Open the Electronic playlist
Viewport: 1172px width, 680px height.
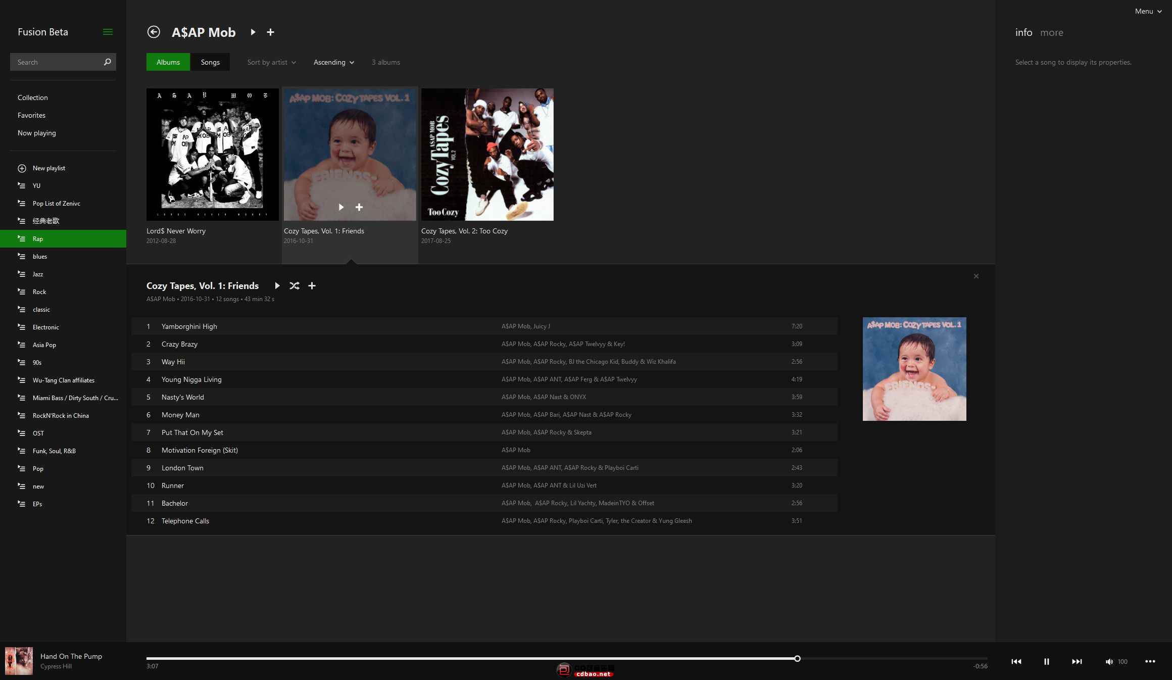click(63, 327)
